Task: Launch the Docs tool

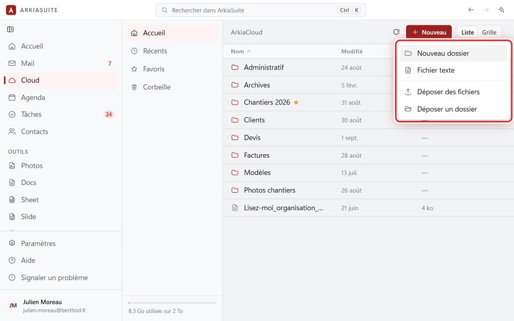Action: pyautogui.click(x=61, y=182)
